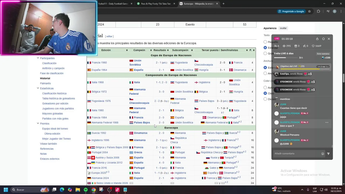Image resolution: width=345 pixels, height=194 pixels.
Task: Launch Microsoft Edge from the taskbar
Action: pos(62,190)
